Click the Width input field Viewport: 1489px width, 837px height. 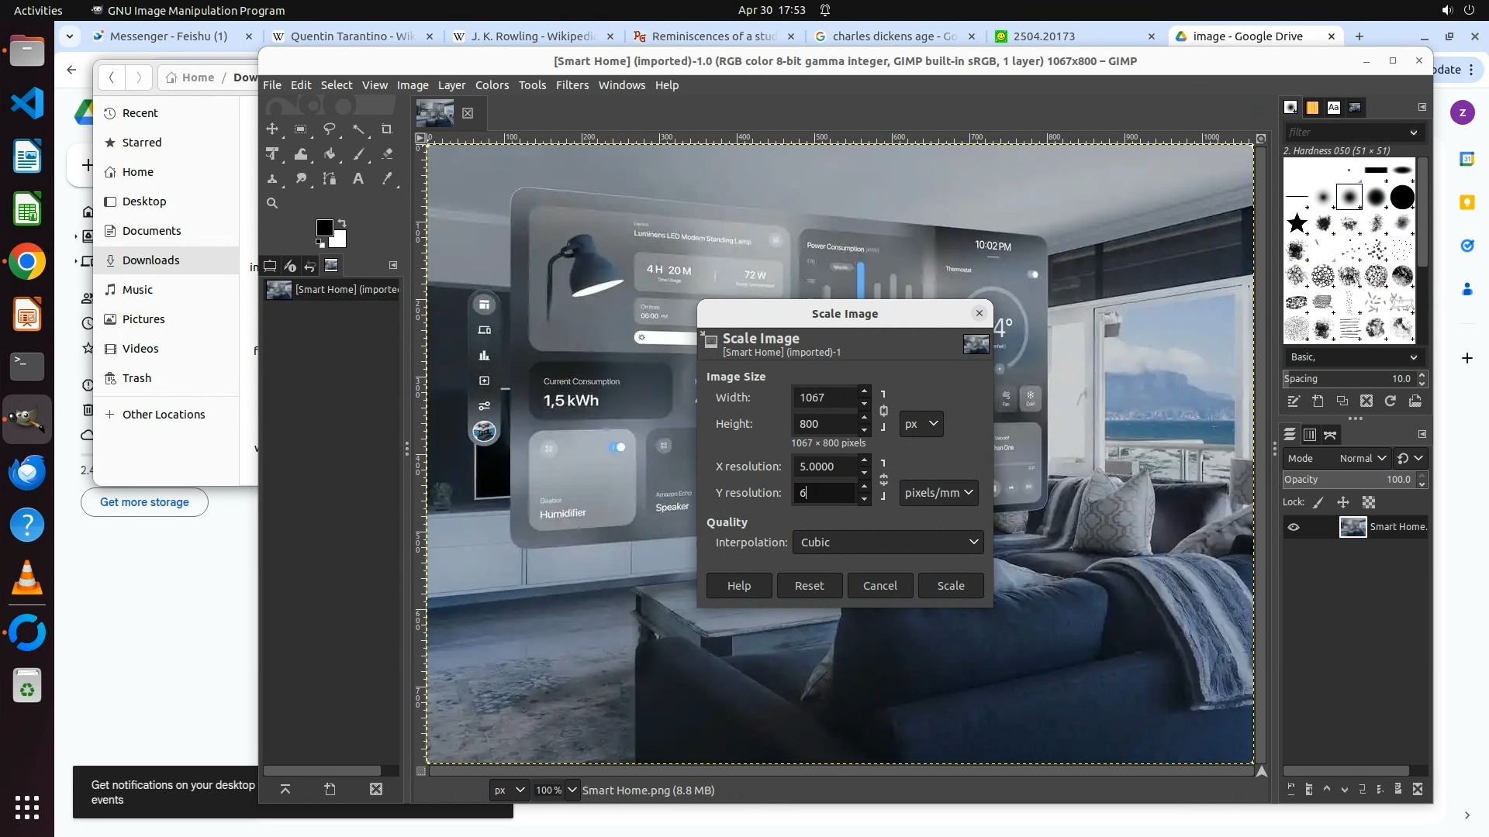(x=824, y=398)
